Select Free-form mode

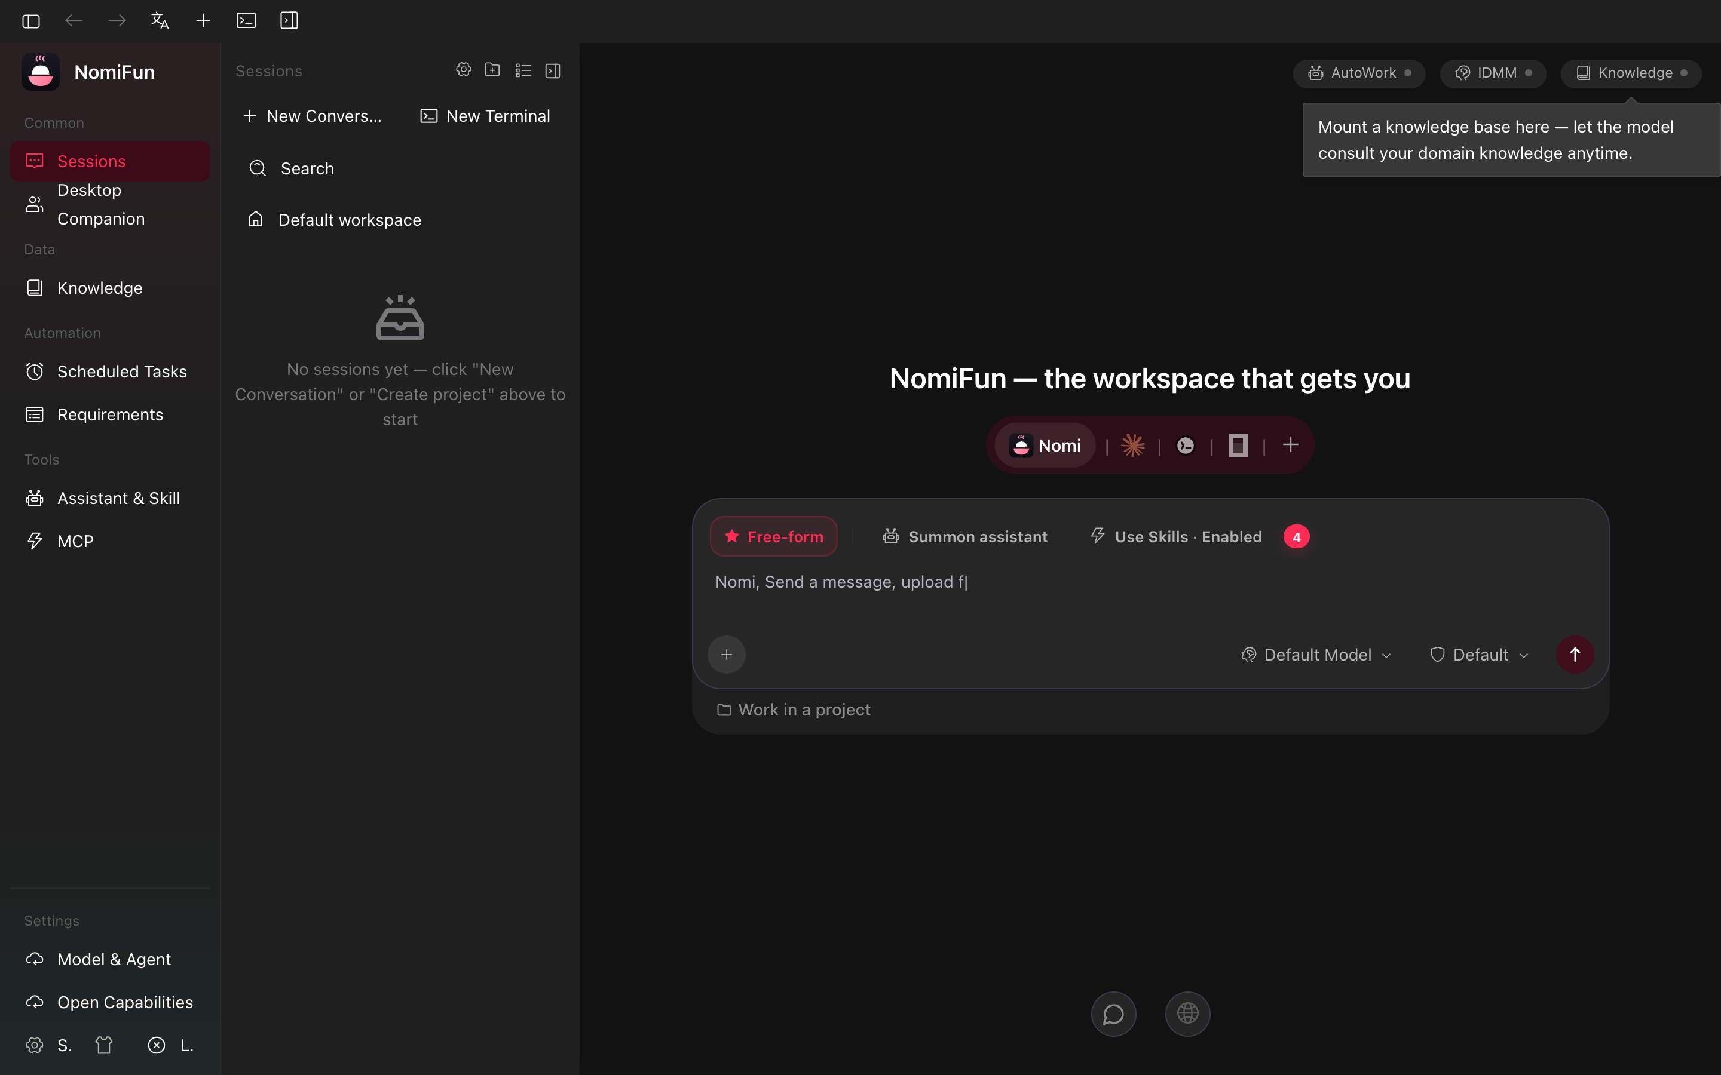(x=774, y=537)
